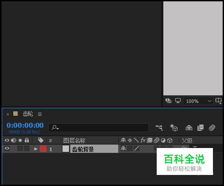Click the 00000 (6.00 fps) frame readout
The height and width of the screenshot is (186, 224).
24,132
